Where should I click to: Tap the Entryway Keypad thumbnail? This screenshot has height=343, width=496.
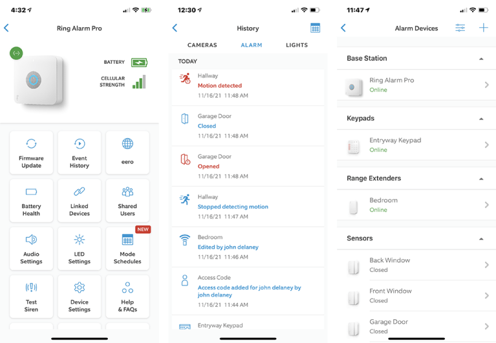[x=353, y=147]
